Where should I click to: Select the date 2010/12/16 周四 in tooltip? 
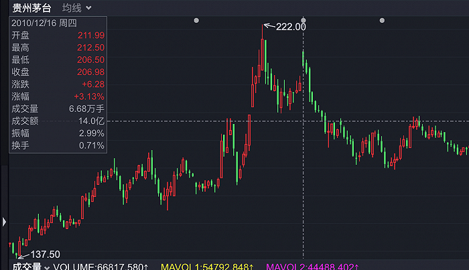click(44, 23)
